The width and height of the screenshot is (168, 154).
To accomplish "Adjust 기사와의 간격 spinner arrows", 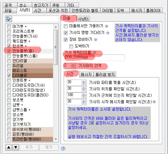I will (x=73, y=66).
